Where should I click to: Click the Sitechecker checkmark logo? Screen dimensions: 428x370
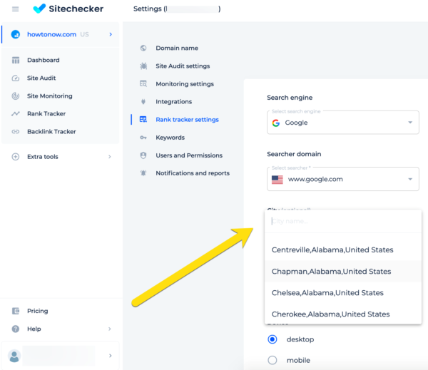coord(39,9)
